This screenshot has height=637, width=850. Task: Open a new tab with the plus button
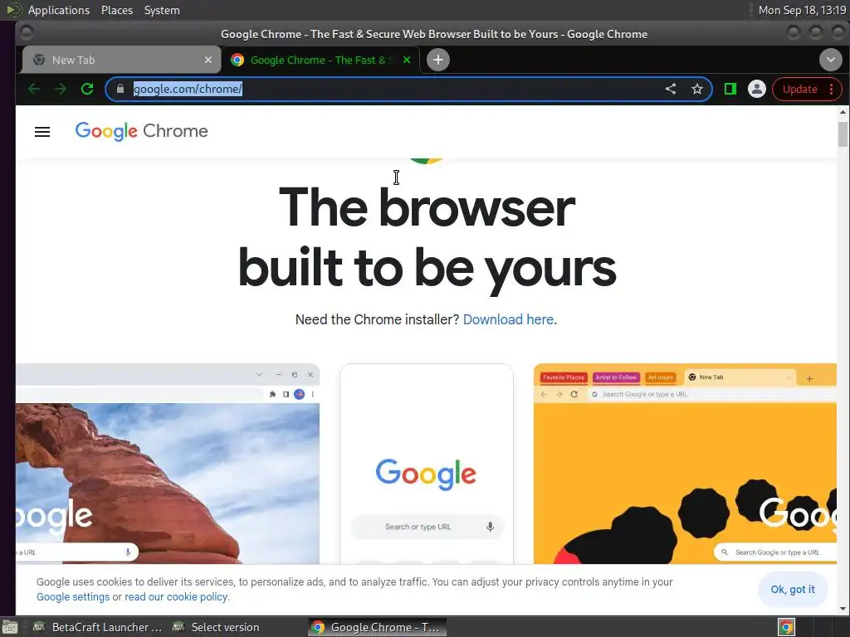(438, 60)
